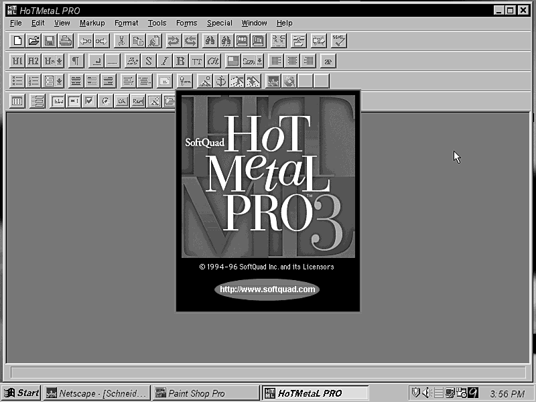Open the Tools menu

pos(157,23)
